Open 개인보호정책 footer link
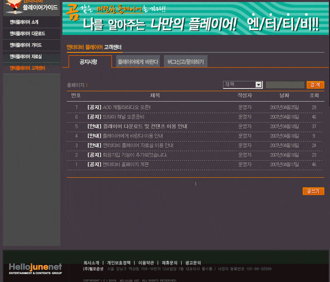 [119, 262]
